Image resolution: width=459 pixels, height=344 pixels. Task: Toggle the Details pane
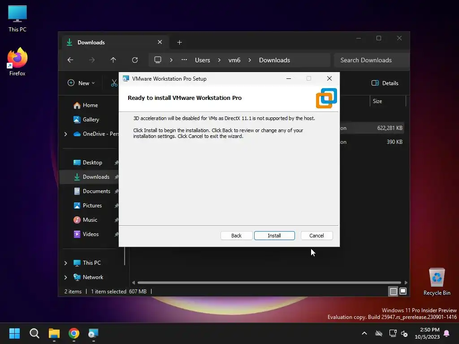[385, 83]
